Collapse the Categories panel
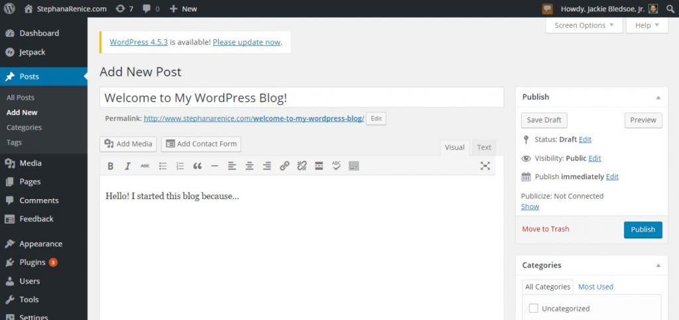This screenshot has width=679, height=320. coord(658,266)
